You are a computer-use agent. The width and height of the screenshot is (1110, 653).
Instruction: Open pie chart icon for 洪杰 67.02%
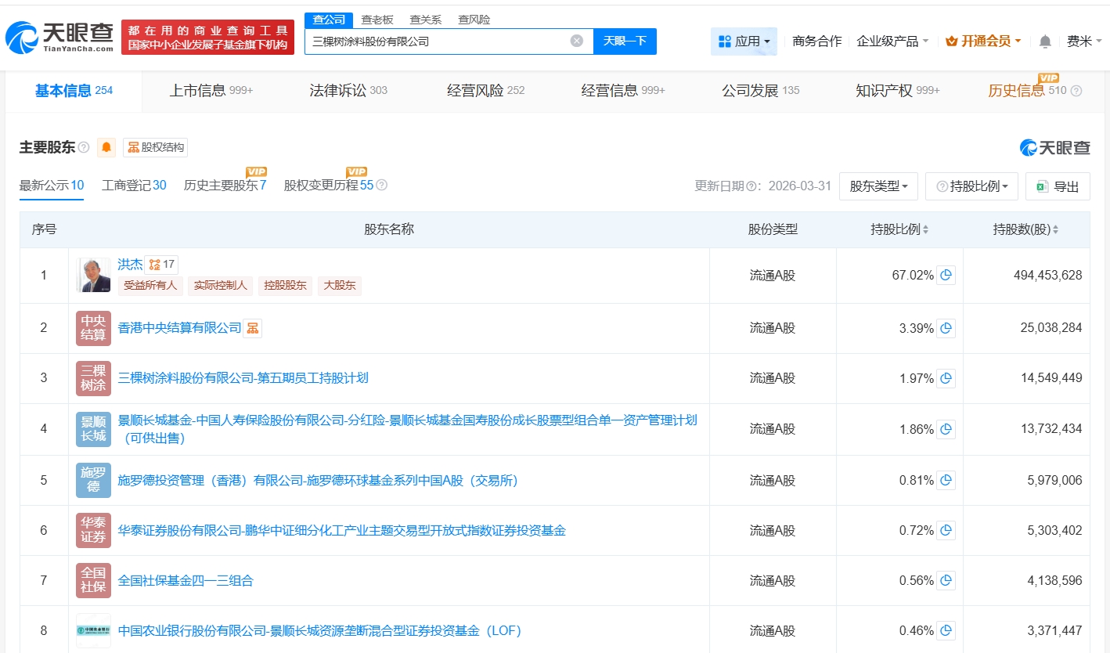(x=946, y=275)
